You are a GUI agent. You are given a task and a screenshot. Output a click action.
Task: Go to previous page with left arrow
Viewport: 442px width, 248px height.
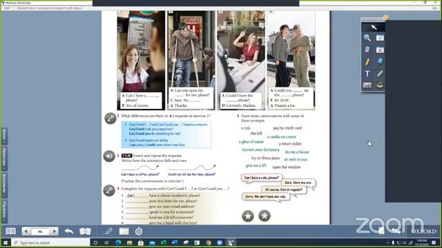coord(26,231)
